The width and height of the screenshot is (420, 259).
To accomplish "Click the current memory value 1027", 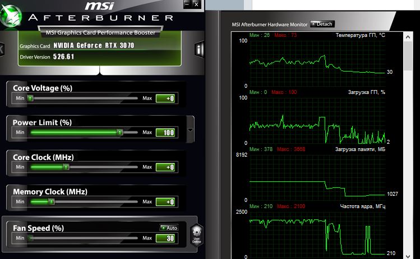I will (x=393, y=194).
